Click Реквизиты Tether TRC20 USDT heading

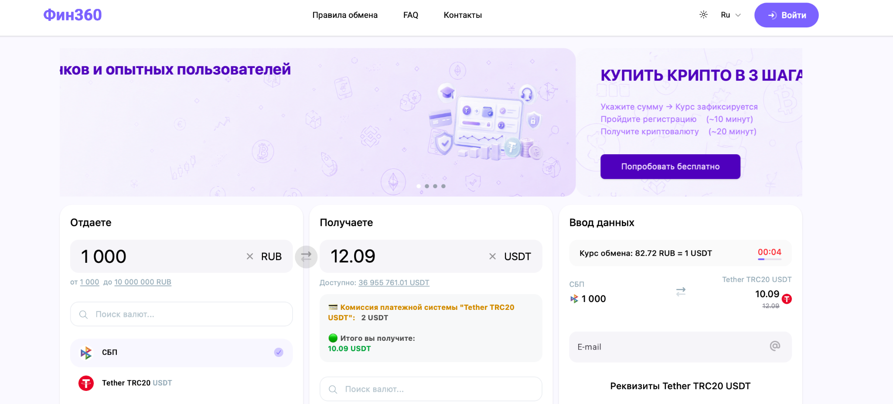coord(680,386)
